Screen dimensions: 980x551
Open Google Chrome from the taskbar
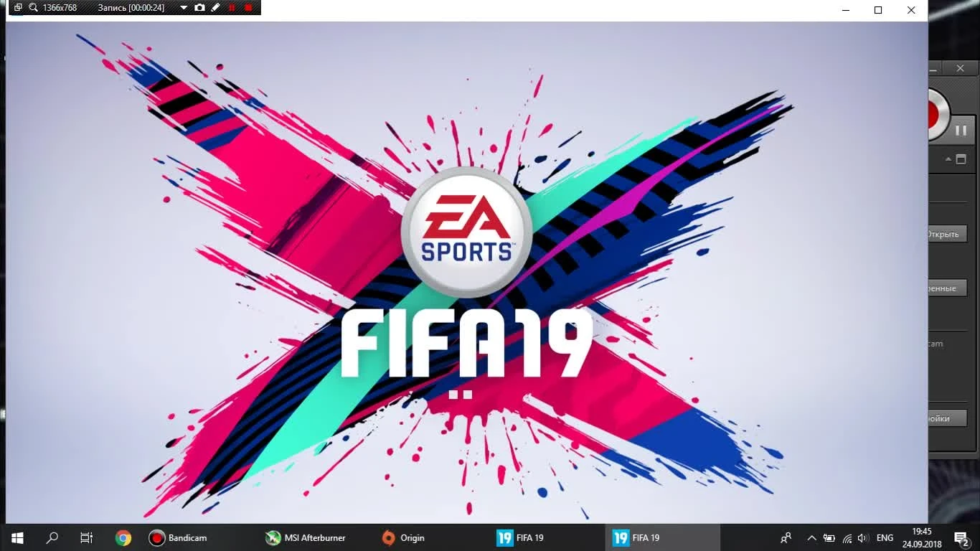123,537
